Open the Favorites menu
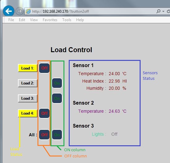170x163 pixels. point(50,20)
